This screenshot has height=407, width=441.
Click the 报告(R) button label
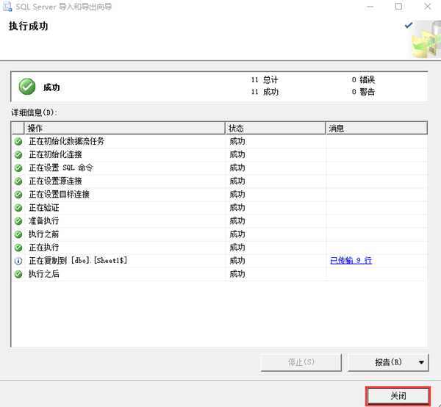(x=388, y=362)
